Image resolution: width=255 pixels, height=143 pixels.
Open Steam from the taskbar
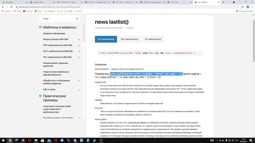click(94, 140)
